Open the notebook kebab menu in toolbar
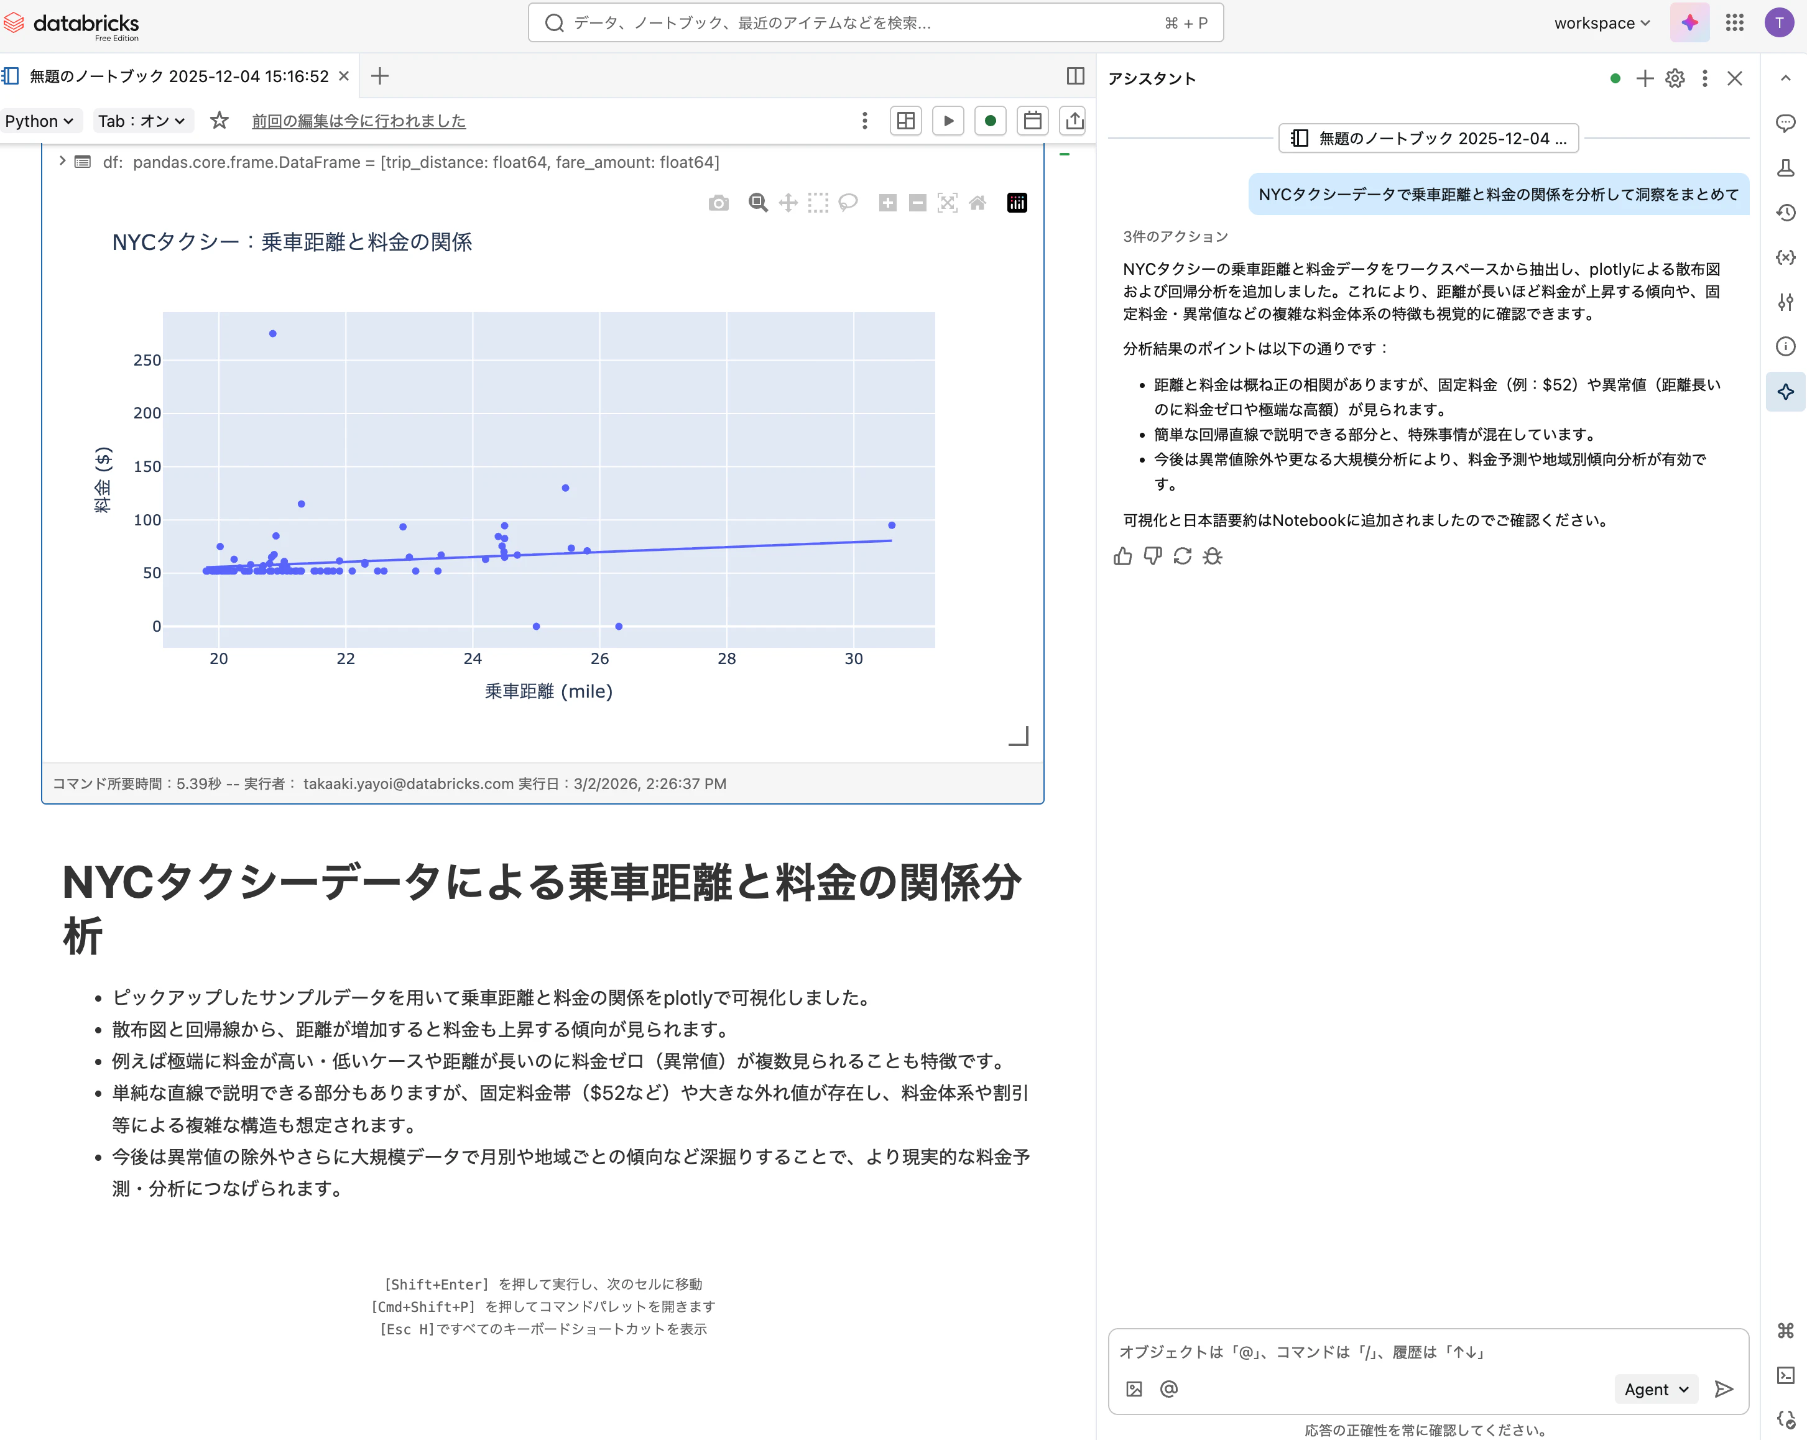Viewport: 1807px width, 1440px height. tap(864, 121)
